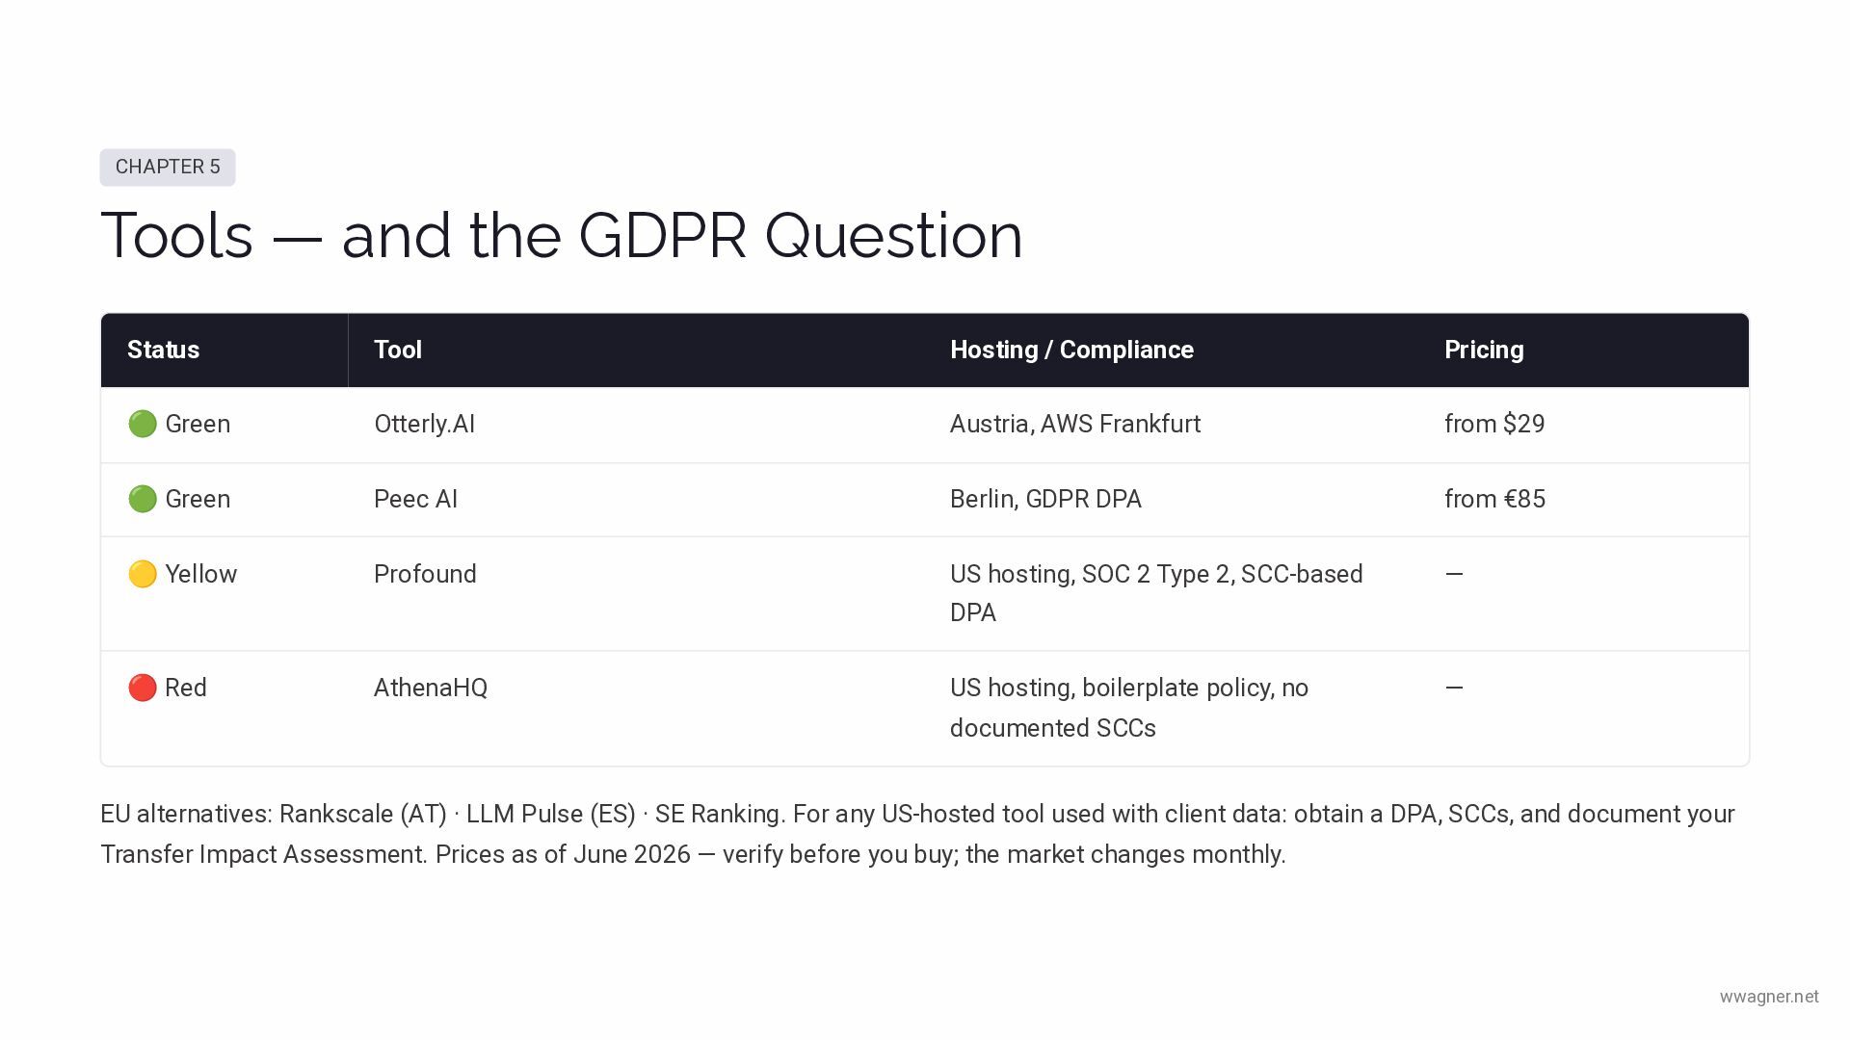Image resolution: width=1850 pixels, height=1040 pixels.
Task: Click the red circle beside AthenaHQ
Action: [x=143, y=688]
